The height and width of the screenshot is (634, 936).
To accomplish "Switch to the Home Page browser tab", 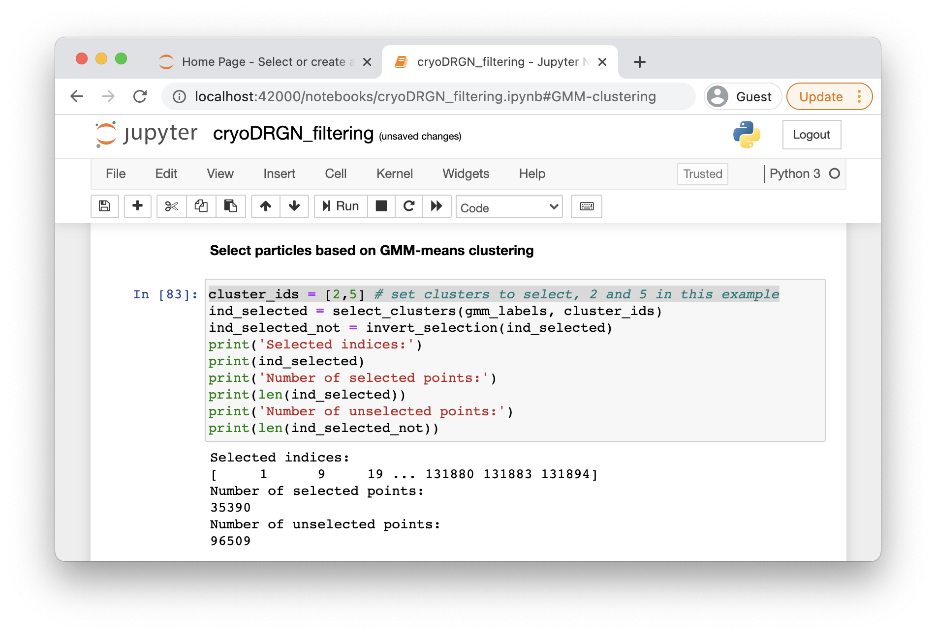I will click(x=263, y=62).
